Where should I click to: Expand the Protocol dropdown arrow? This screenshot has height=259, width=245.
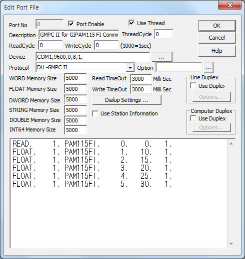tap(130, 68)
